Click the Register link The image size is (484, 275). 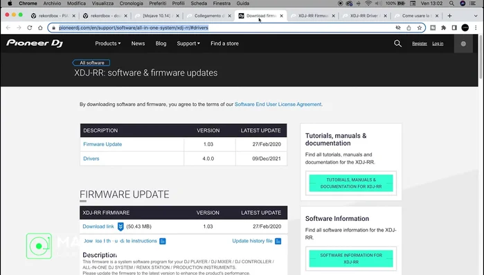[x=420, y=44]
